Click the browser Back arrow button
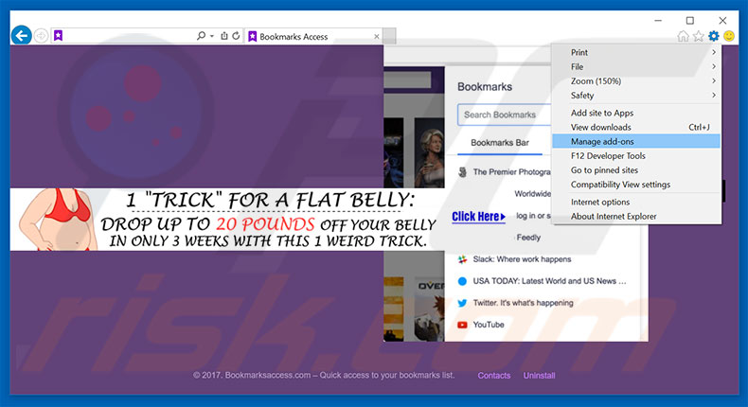 22,35
